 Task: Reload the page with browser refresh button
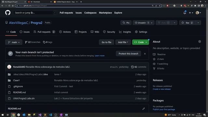coord(9,6)
